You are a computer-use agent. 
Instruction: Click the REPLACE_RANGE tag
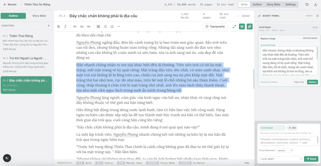click(310, 38)
